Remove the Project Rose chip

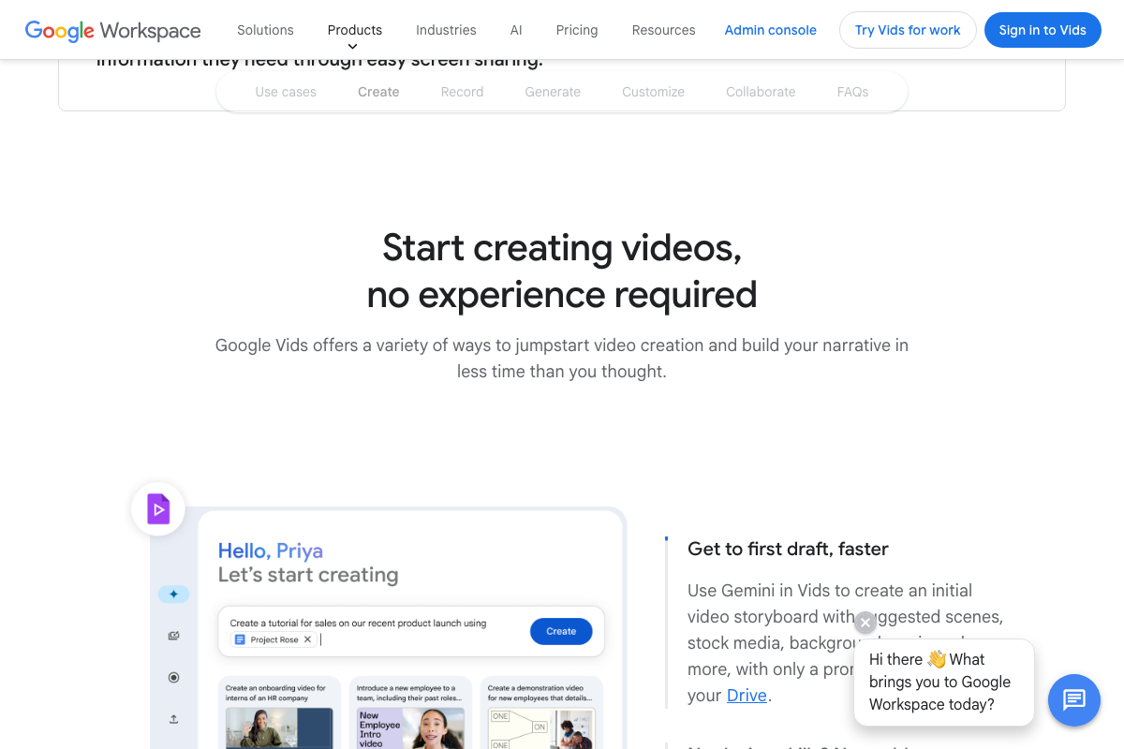(x=307, y=639)
